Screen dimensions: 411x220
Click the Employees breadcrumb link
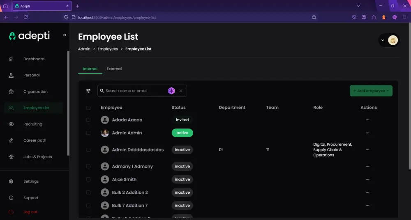point(108,49)
